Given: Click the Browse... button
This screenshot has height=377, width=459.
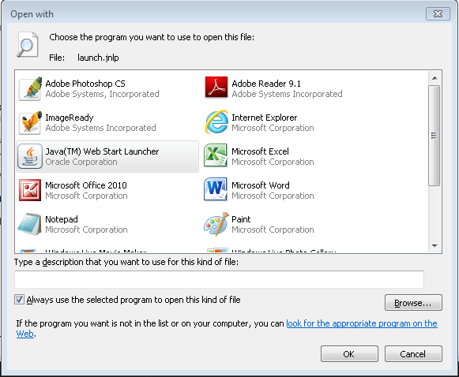Looking at the screenshot, I should 413,303.
